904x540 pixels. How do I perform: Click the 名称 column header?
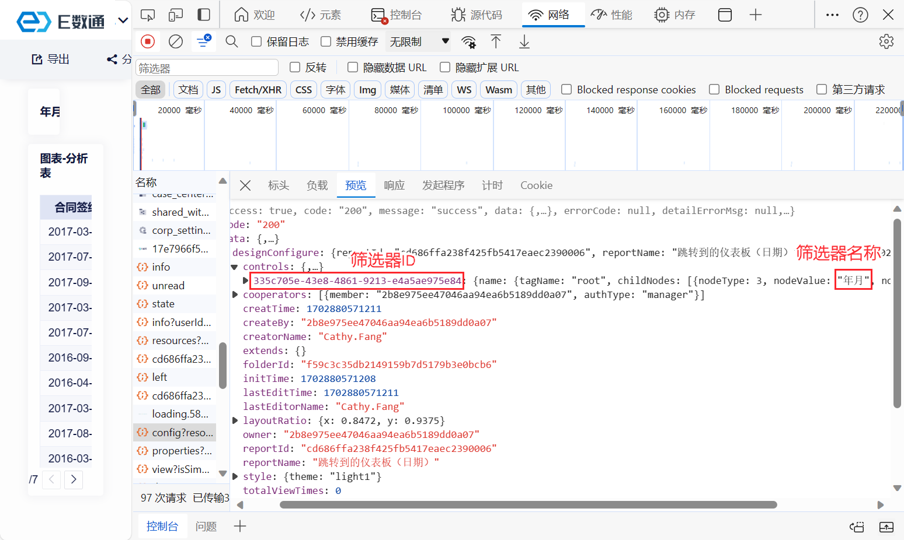(146, 182)
